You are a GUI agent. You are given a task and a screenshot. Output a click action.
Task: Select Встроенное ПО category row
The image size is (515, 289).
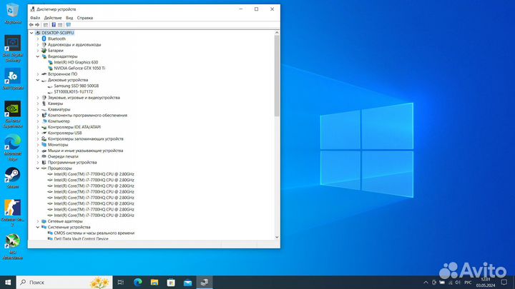click(62, 74)
